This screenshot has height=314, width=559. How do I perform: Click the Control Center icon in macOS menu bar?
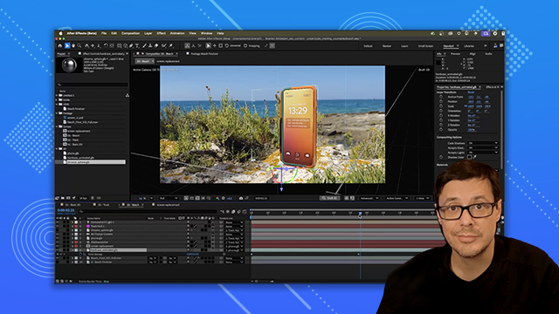(x=495, y=33)
